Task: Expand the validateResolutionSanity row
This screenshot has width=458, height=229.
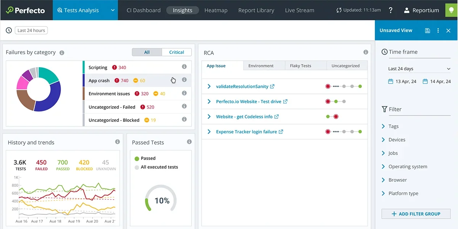Action: pos(209,87)
